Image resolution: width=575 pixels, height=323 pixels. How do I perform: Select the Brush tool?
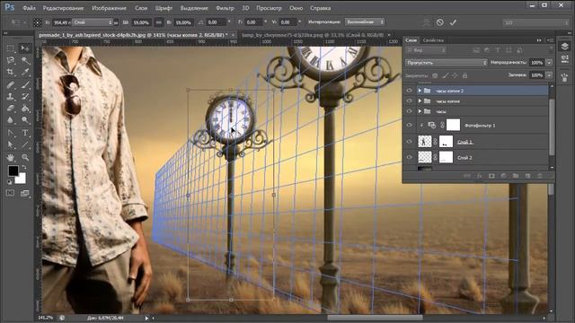(25, 84)
